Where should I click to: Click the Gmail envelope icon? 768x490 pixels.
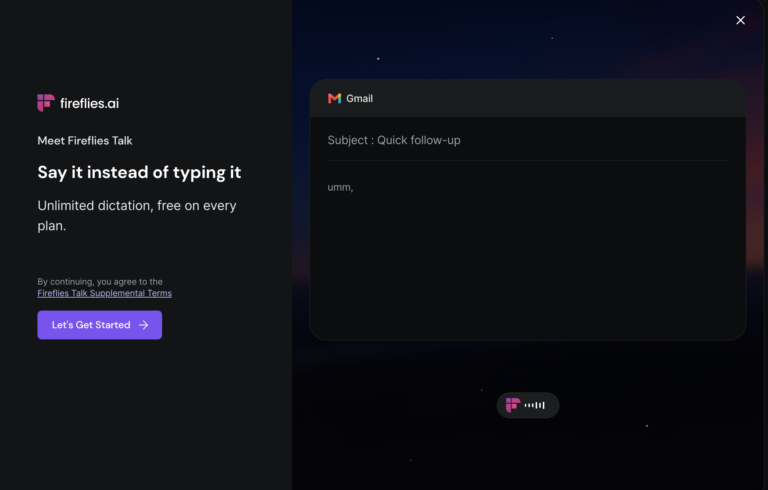pos(335,98)
